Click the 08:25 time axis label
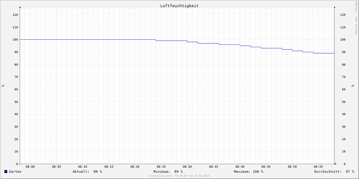Screen dimensions: 359x179 (161, 167)
